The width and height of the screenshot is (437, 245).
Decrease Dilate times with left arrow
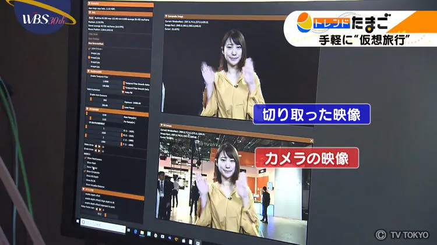tap(96, 146)
